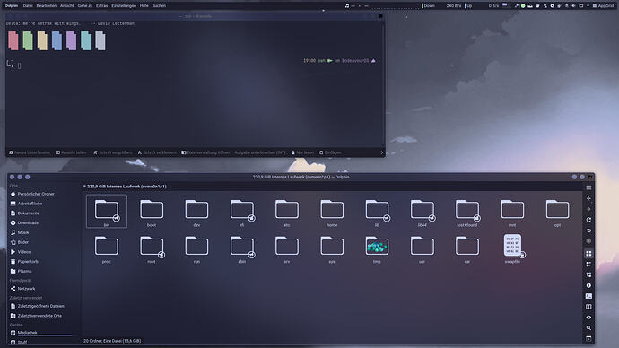This screenshot has height=348, width=619.
Task: Show the information panel in Dolphin
Action: click(588, 285)
